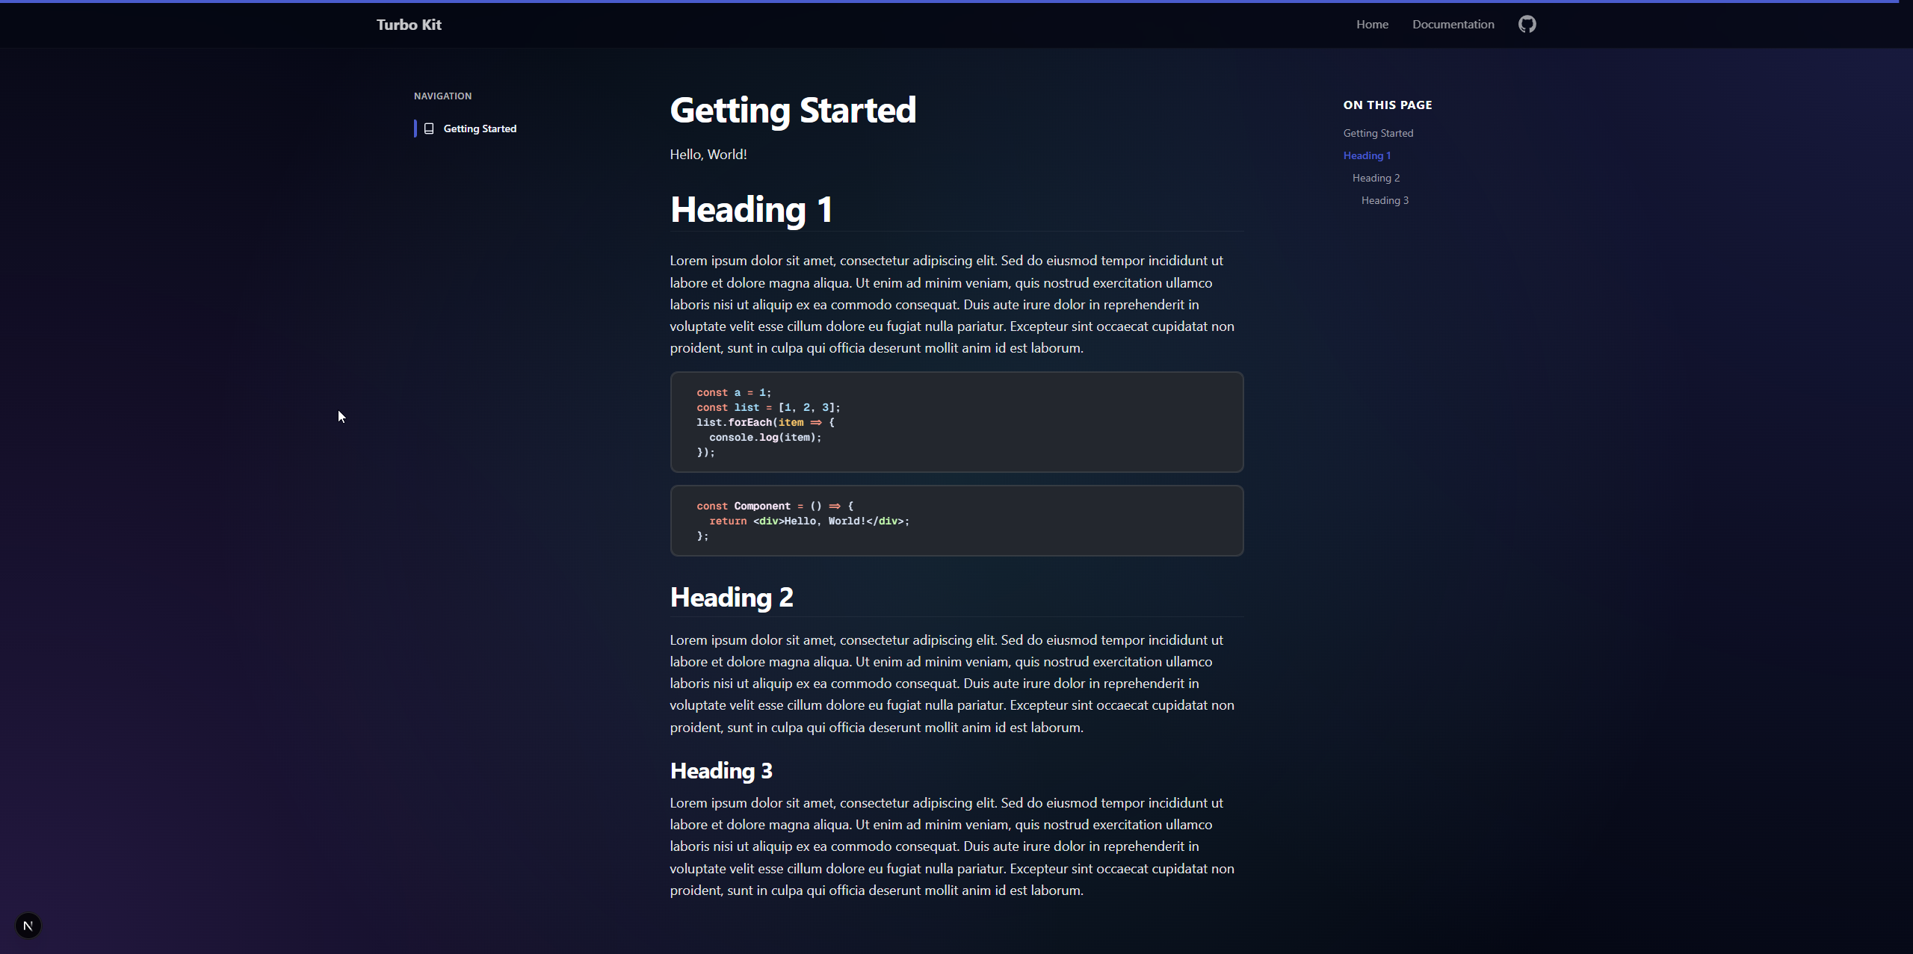1913x954 pixels.
Task: Open the Documentation nav link
Action: coord(1453,25)
